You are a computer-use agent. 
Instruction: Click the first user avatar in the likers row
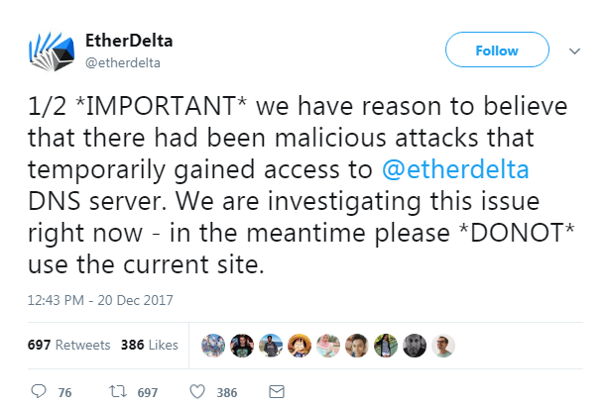coord(213,345)
